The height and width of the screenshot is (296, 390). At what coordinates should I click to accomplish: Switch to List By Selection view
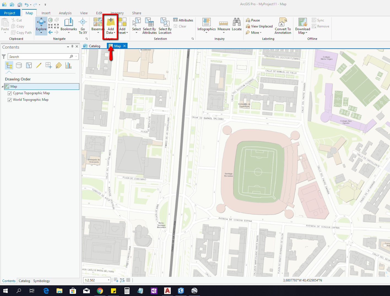pyautogui.click(x=29, y=65)
